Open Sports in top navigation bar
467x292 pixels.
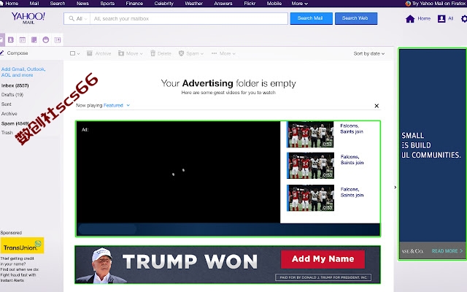point(107,3)
